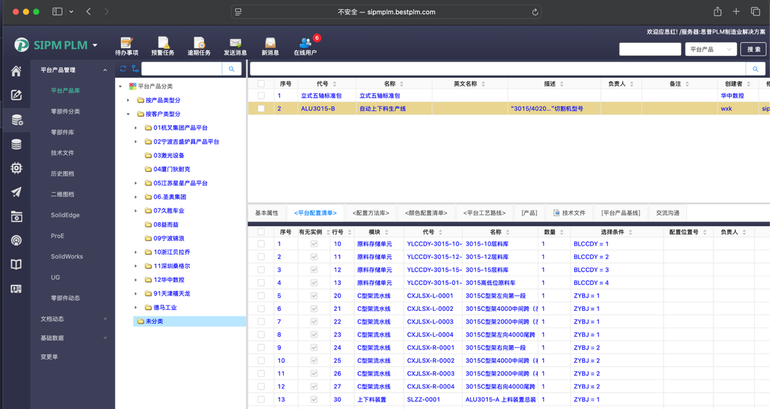Image resolution: width=770 pixels, height=409 pixels.
Task: Tick the checkbox for 3015-10层料库 row
Action: (261, 244)
